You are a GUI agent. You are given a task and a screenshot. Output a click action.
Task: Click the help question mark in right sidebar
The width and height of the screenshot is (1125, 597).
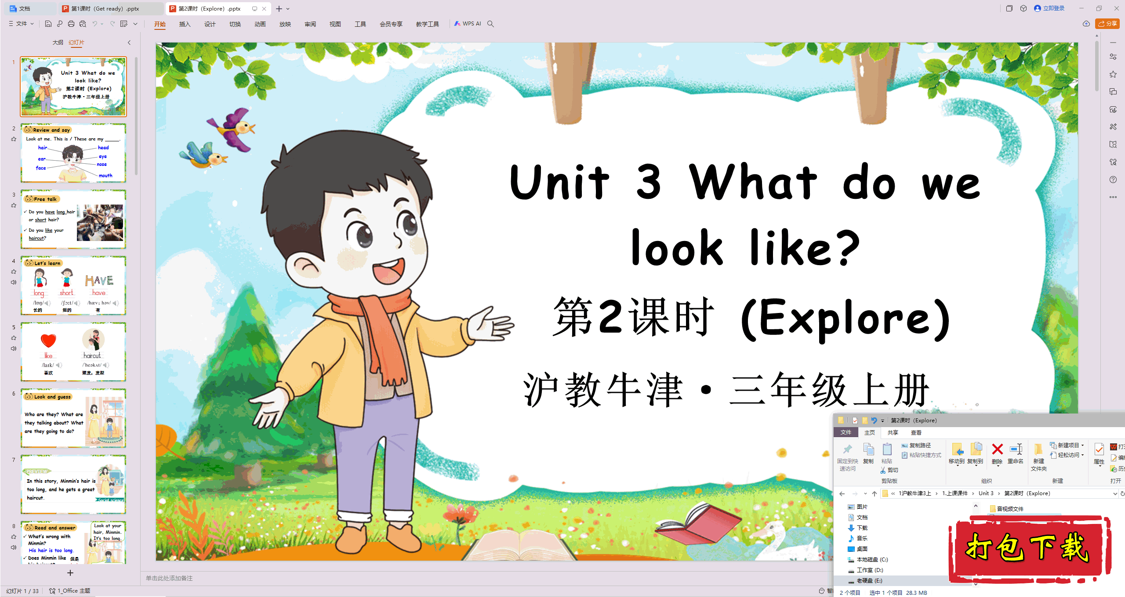click(1113, 180)
